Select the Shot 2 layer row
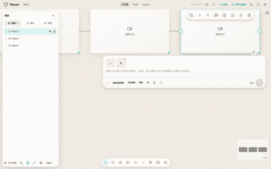Image resolution: width=271 pixels, height=169 pixels. [x=30, y=39]
